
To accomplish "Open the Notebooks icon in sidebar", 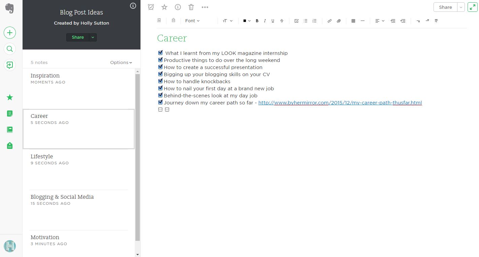I will [10, 130].
